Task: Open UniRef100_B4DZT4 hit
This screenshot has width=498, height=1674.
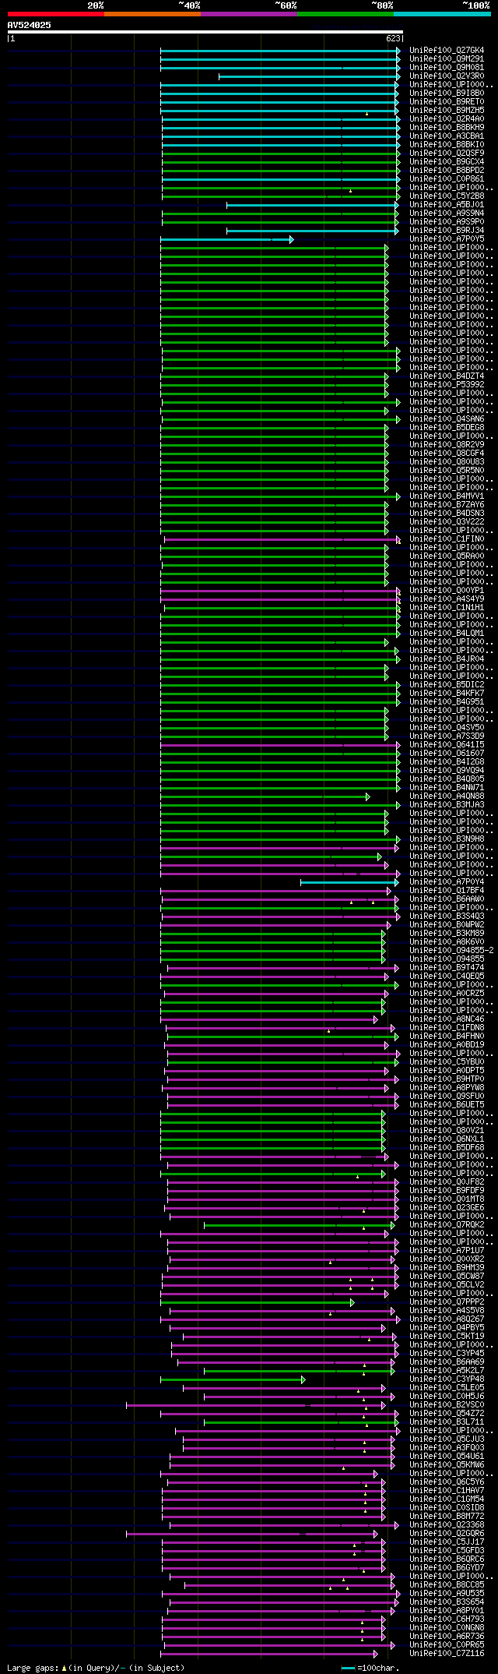Action: 447,376
